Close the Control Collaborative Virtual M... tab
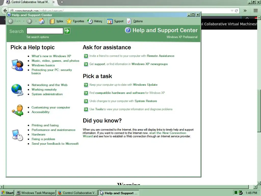 point(54,2)
